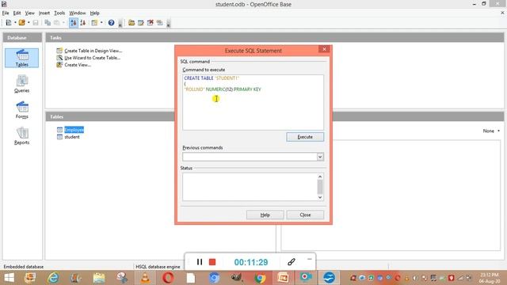
Task: Expand the Form icon dropdown arrow
Action: (101, 23)
